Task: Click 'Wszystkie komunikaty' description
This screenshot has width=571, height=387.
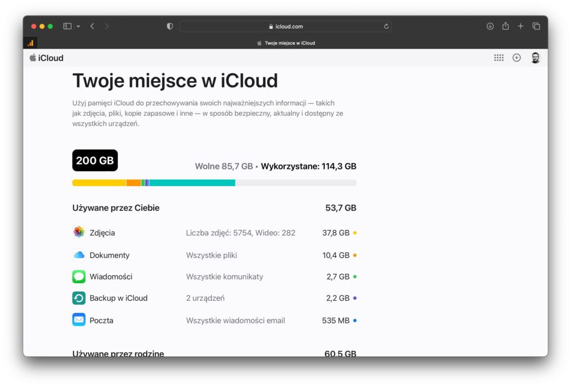Action: 224,277
